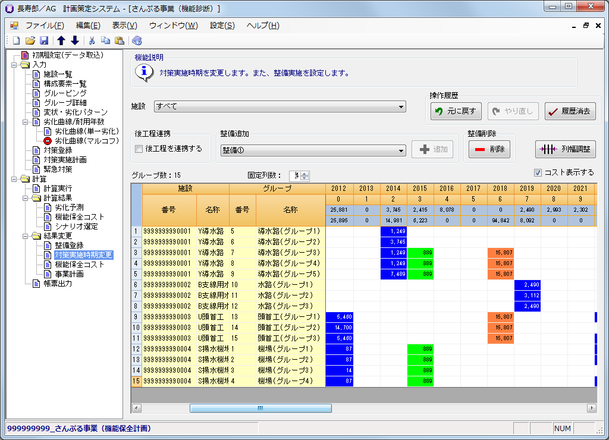Click the Open folder toolbar icon

(30, 40)
